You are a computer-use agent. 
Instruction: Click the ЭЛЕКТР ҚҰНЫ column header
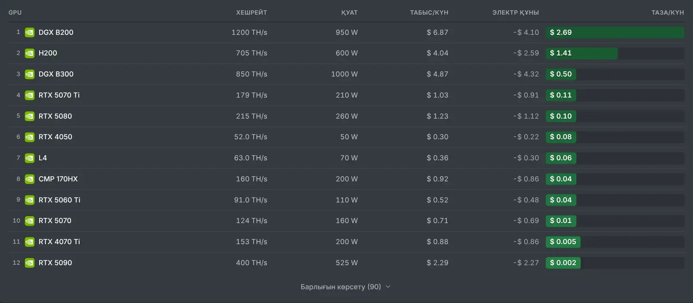point(516,12)
